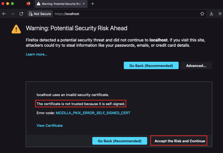Screen dimensions: 223x153
Task: Click the Not Secure lock icon
Action: pyautogui.click(x=31, y=14)
